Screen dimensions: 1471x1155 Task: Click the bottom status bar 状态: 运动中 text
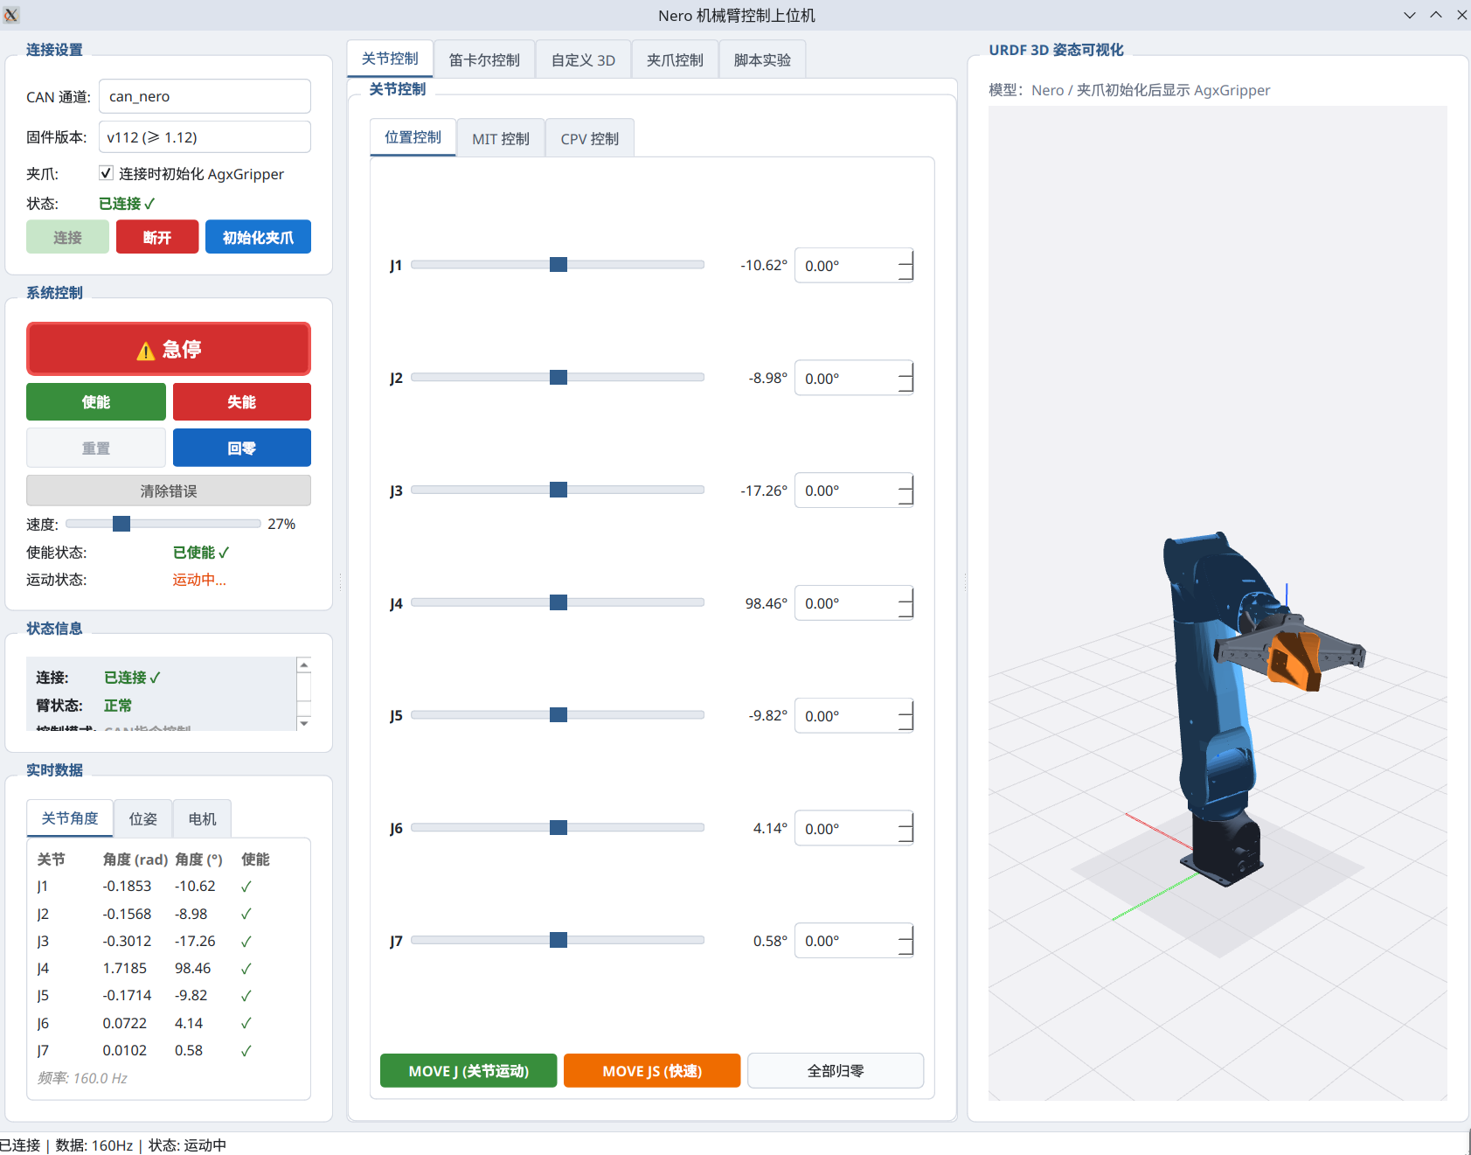187,1145
